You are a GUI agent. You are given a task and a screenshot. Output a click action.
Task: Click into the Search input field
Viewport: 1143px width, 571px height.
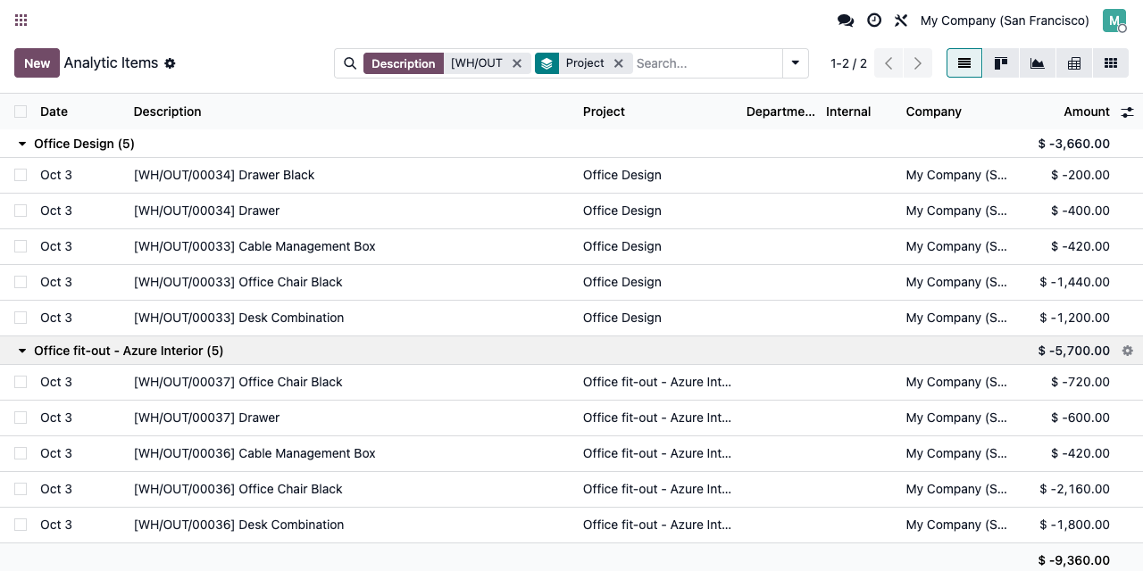[705, 63]
